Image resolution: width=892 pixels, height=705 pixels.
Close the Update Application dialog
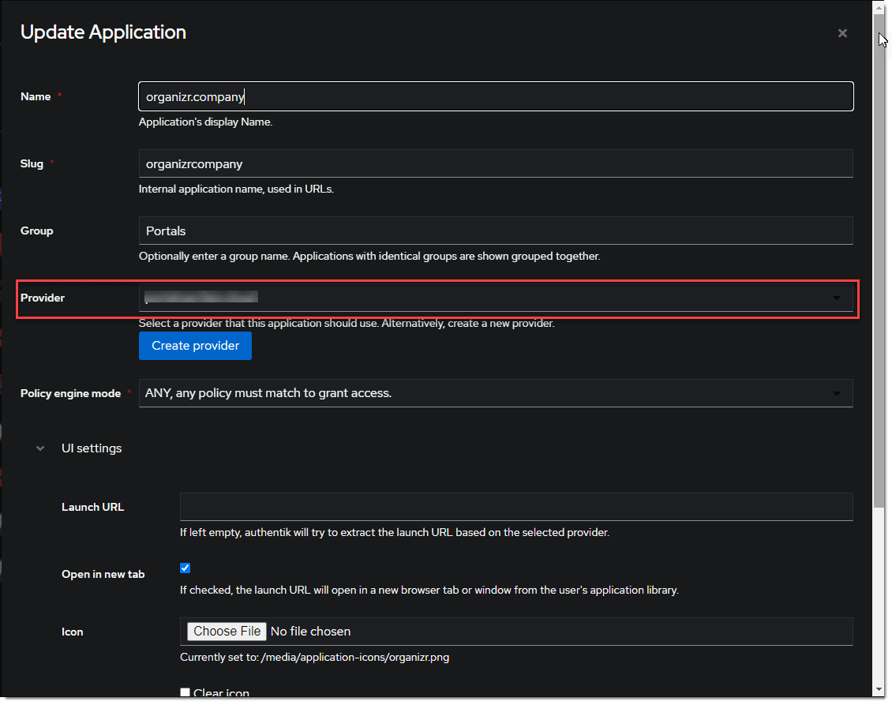pos(842,33)
